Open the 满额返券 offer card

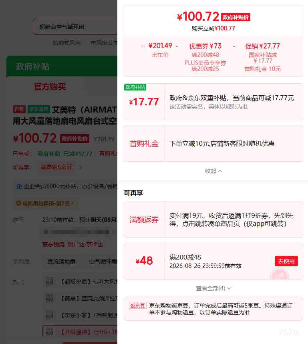[213, 219]
